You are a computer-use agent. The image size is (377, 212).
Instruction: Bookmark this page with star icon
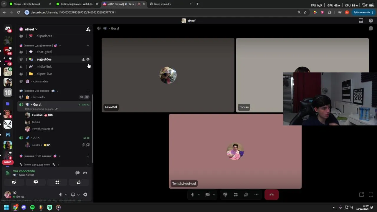pyautogui.click(x=305, y=12)
